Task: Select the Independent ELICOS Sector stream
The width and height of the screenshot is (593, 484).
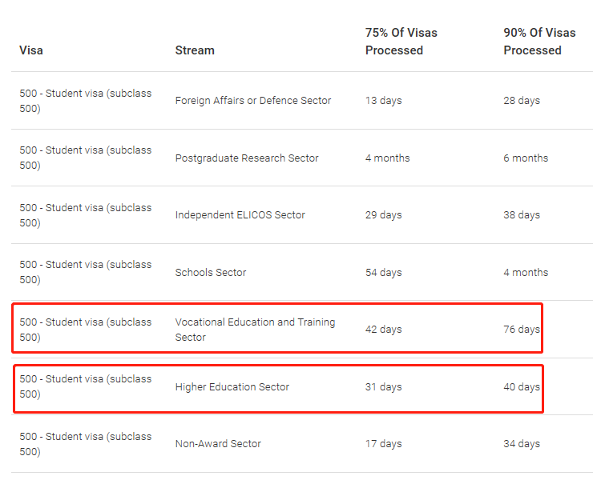Action: click(x=240, y=215)
